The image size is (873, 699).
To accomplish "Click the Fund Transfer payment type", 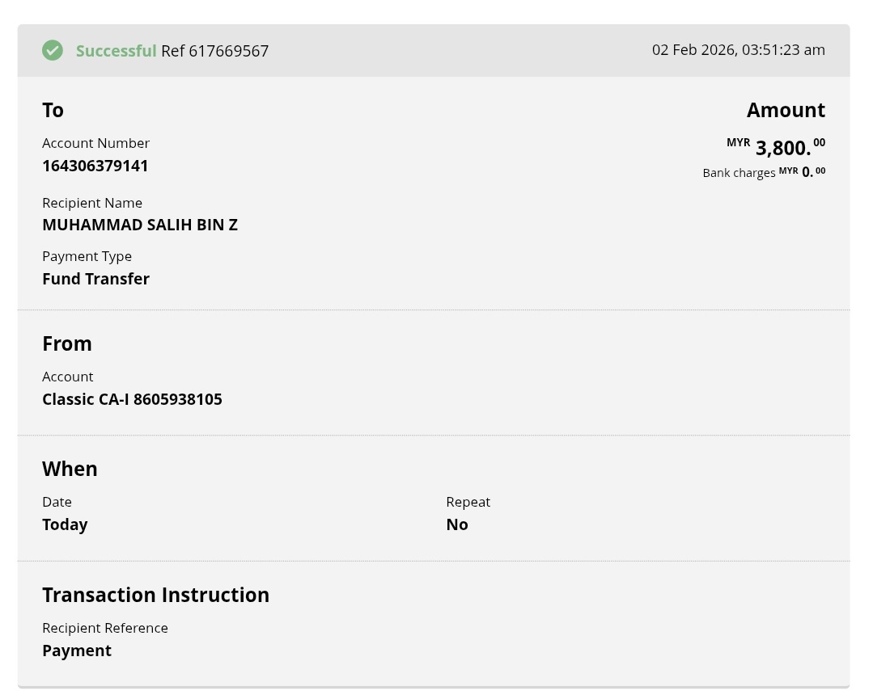I will click(95, 279).
